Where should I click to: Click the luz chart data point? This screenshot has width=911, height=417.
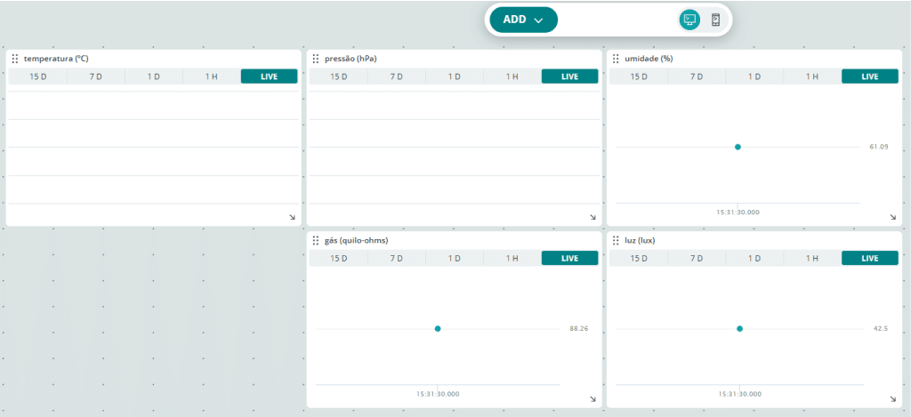[x=739, y=329]
